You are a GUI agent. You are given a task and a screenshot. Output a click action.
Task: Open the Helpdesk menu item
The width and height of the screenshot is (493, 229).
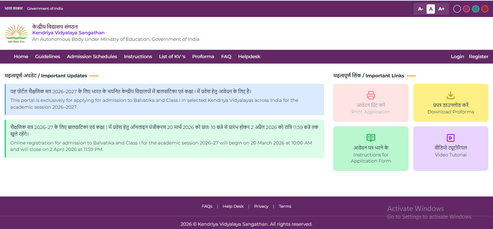click(249, 56)
